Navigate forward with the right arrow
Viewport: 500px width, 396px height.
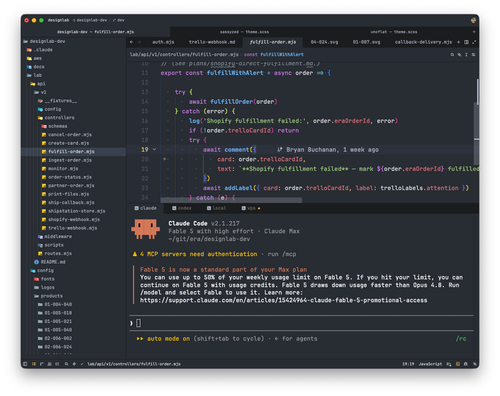(139, 42)
